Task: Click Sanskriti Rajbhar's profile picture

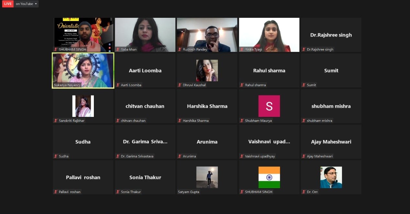Action: [83, 106]
